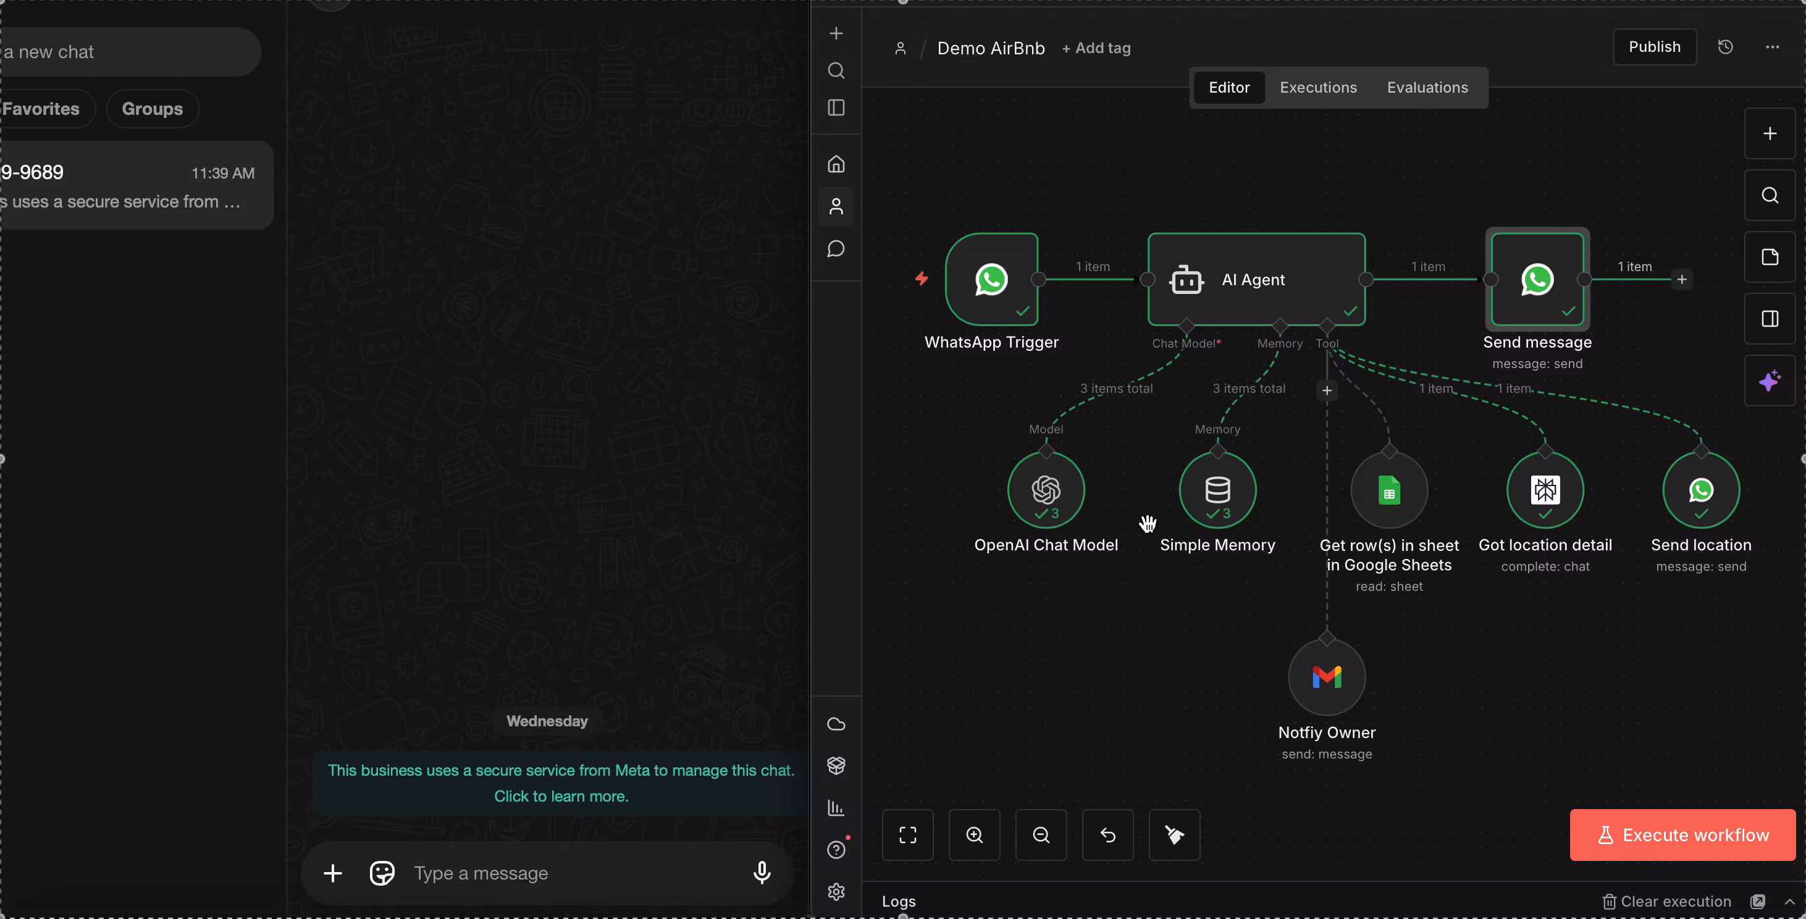The height and width of the screenshot is (919, 1806).
Task: Open the emoji picker in WhatsApp
Action: pos(382,873)
